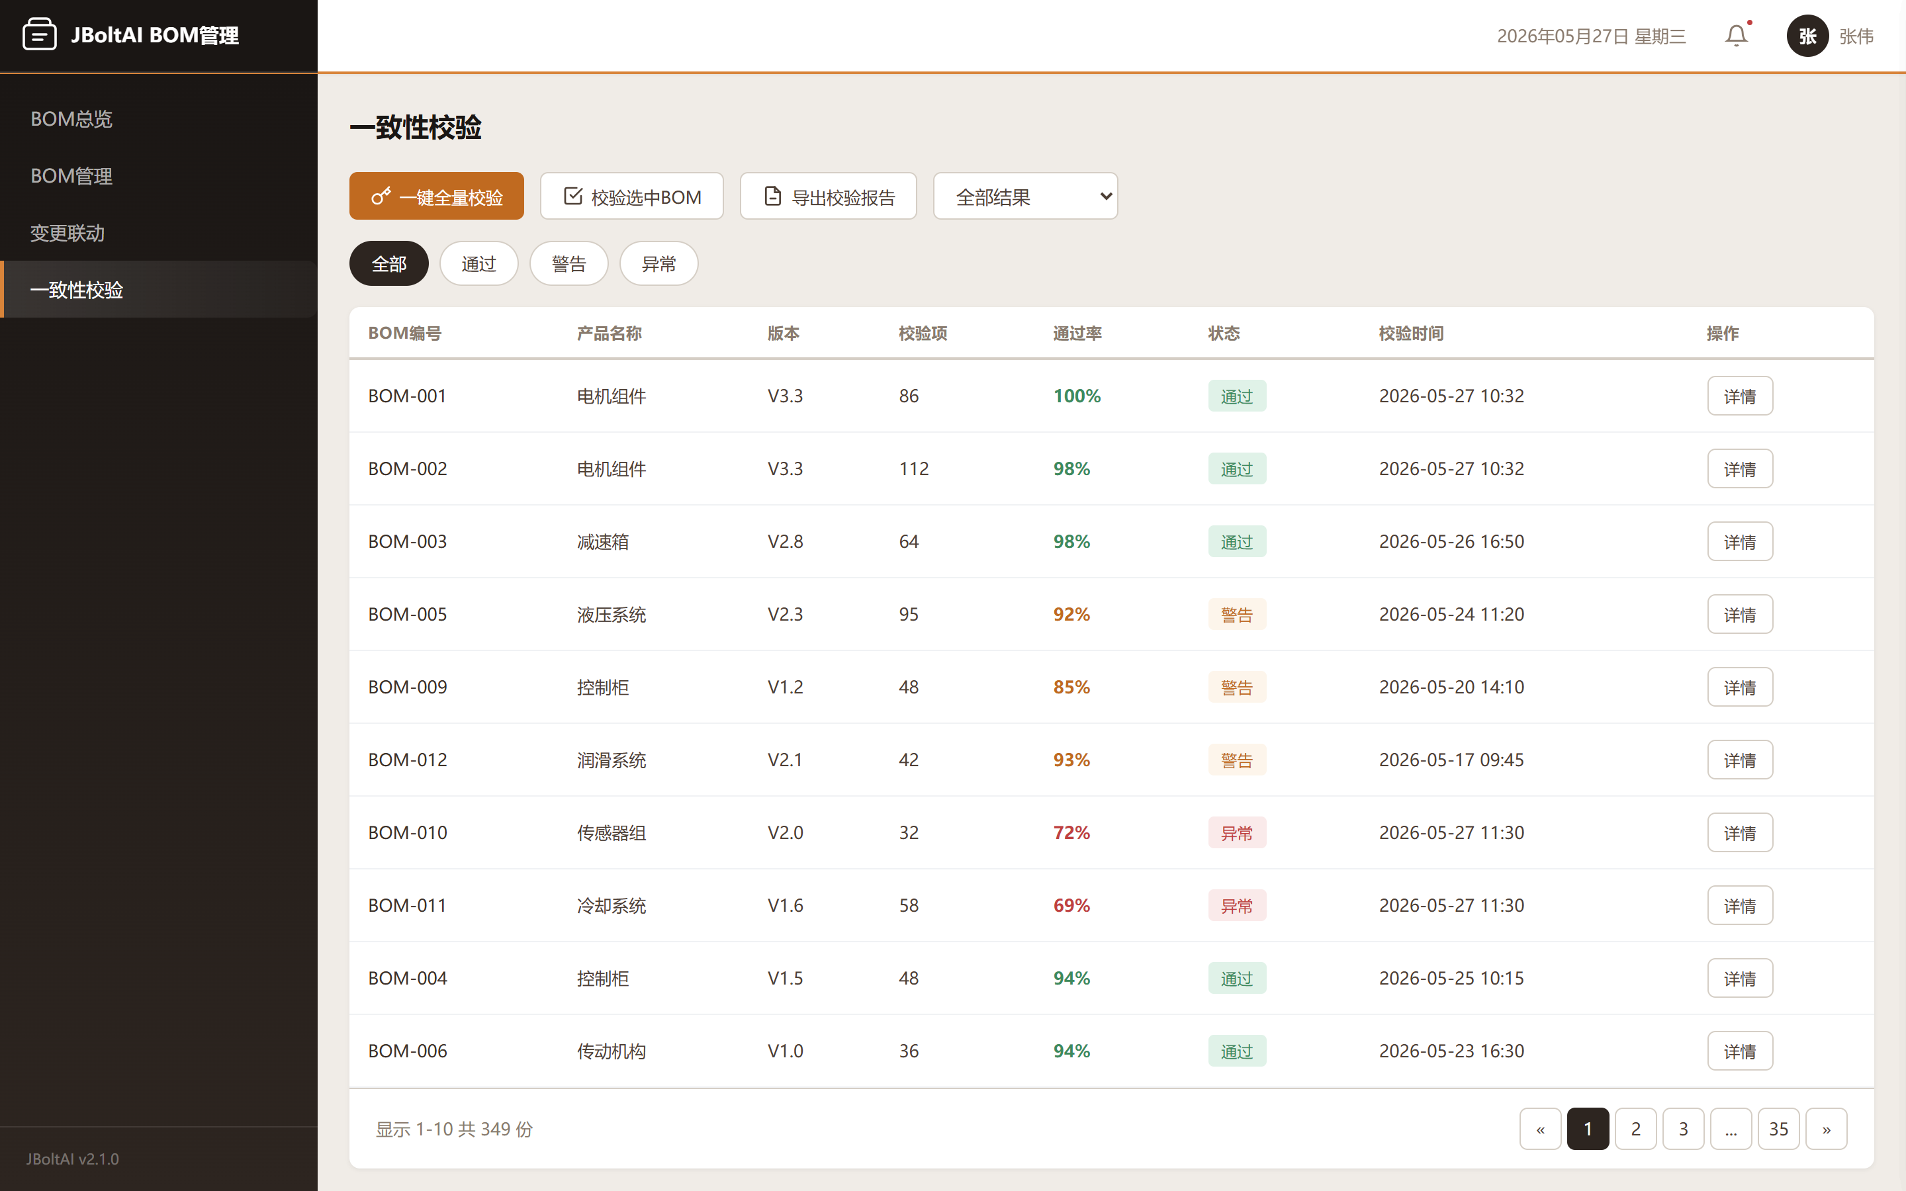Click 润滑系统 product name
Screen dimensions: 1906x1191
coord(612,760)
